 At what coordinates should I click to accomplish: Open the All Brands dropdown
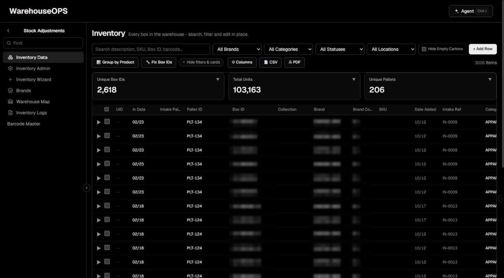pos(237,49)
